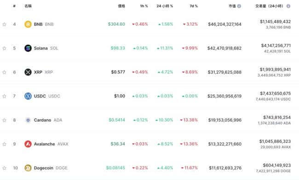Click the Solana coin logo icon

pos(28,48)
